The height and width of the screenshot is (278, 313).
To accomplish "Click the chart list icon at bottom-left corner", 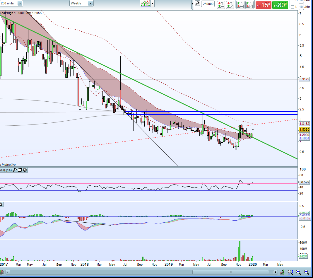I will coord(1,272).
